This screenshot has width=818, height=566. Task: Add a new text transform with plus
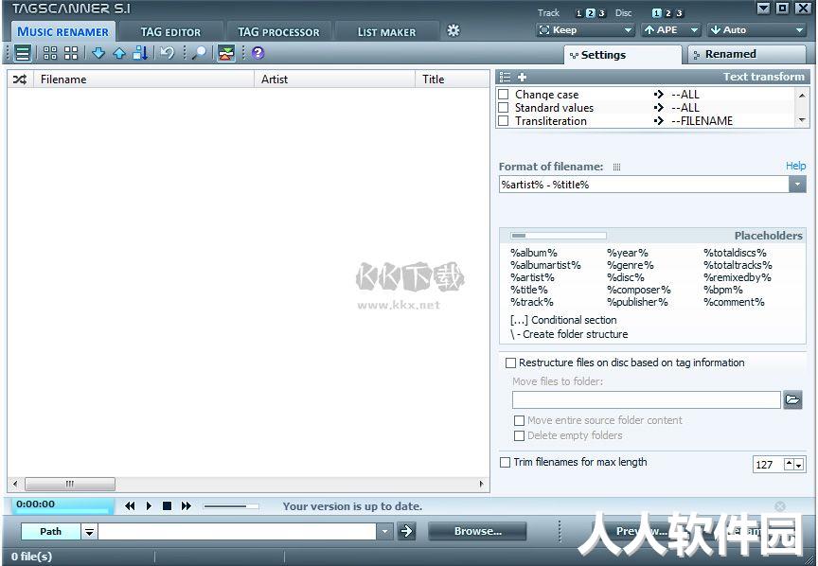522,78
